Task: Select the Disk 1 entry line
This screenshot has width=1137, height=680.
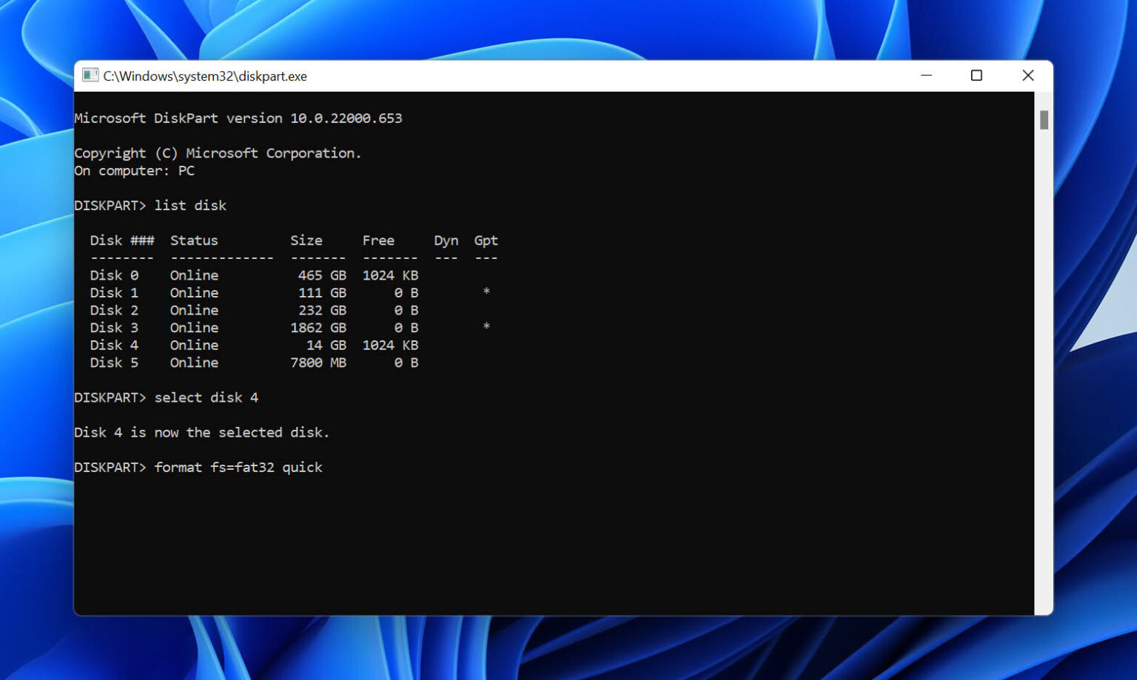Action: tap(148, 292)
